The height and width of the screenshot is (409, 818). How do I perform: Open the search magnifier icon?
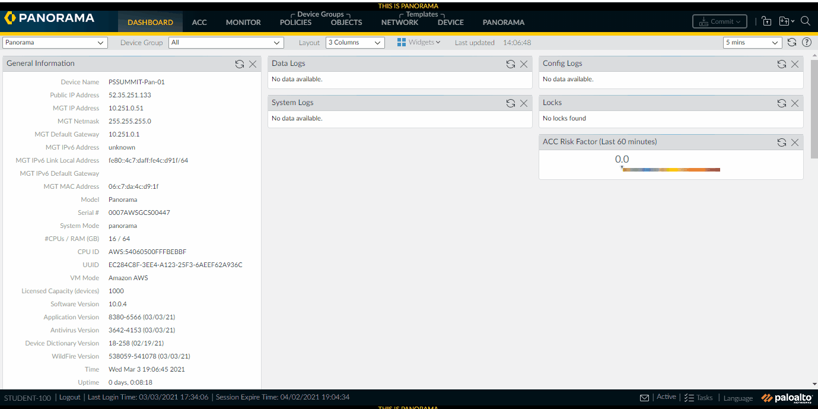click(806, 21)
